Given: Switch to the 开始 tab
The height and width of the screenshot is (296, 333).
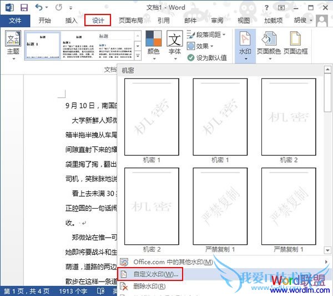Looking at the screenshot, I should [44, 21].
